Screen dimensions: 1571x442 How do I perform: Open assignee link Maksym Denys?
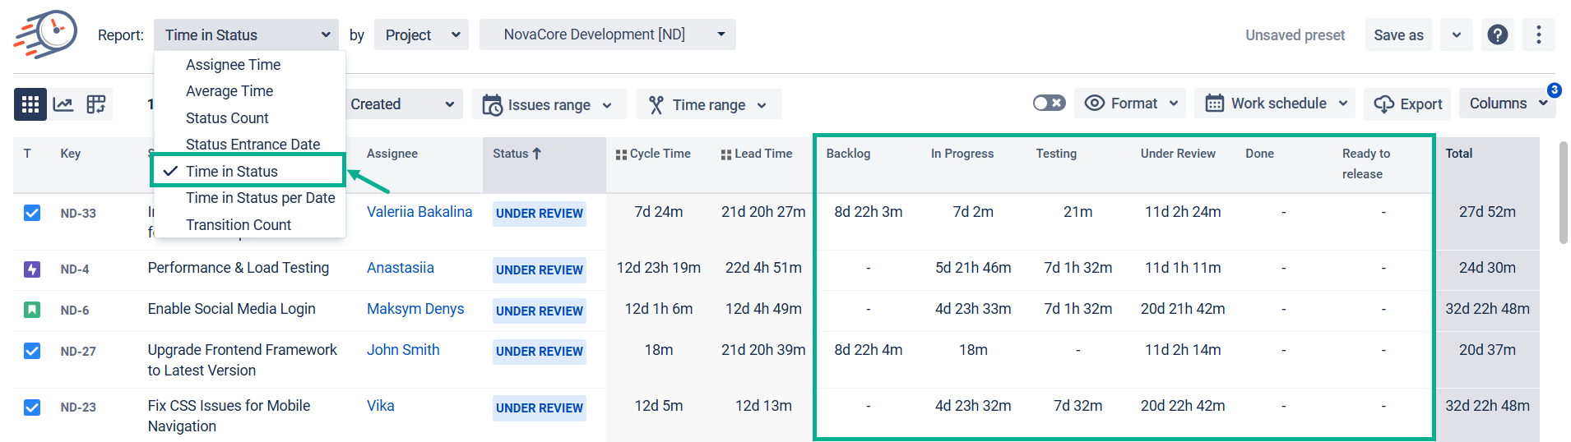(x=415, y=309)
